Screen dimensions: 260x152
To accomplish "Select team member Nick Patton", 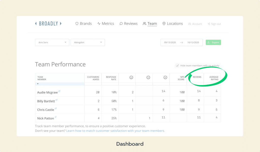I will click(x=45, y=118).
